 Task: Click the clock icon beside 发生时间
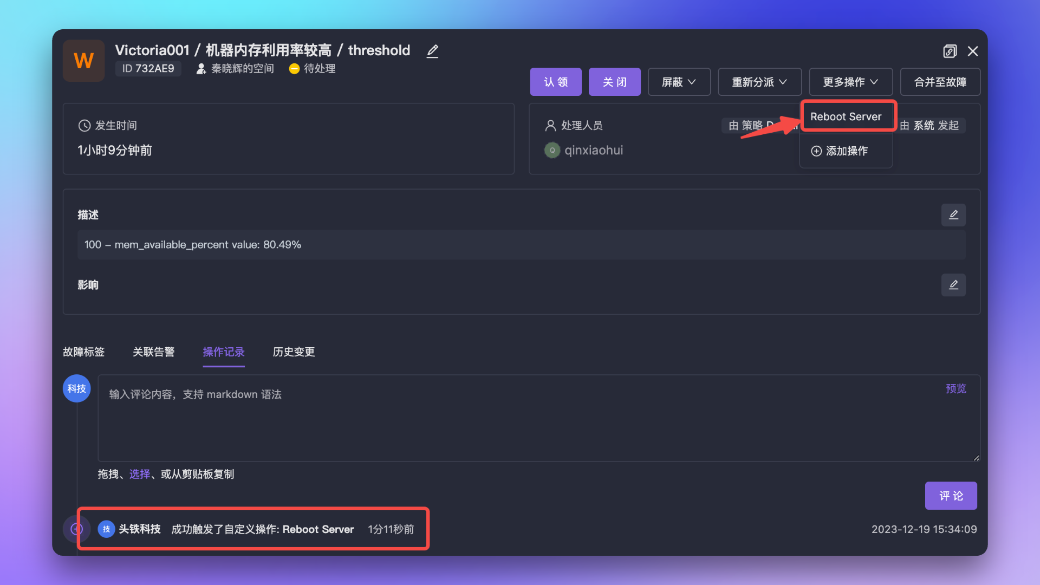(x=84, y=125)
